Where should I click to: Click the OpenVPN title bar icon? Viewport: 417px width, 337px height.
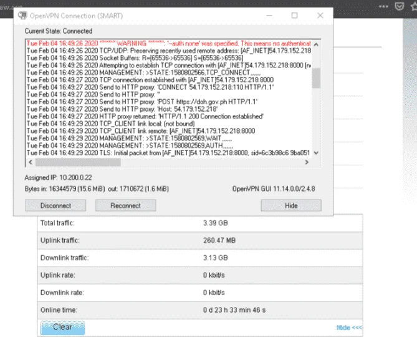click(22, 16)
